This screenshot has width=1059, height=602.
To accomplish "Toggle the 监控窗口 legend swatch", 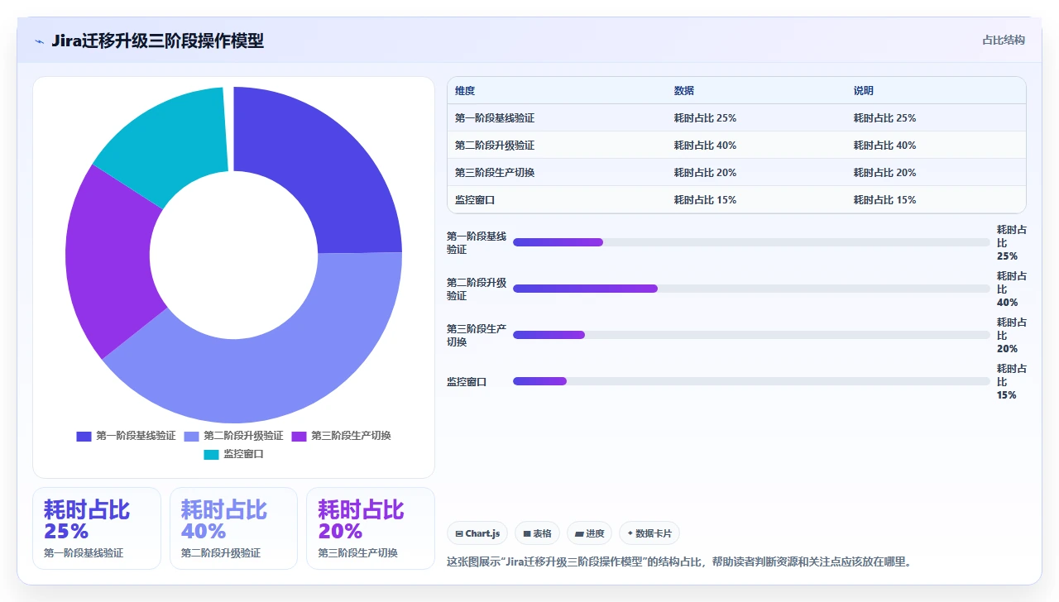I will pyautogui.click(x=211, y=454).
